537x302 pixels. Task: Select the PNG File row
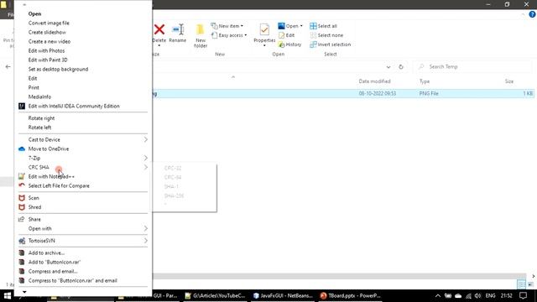click(x=343, y=93)
